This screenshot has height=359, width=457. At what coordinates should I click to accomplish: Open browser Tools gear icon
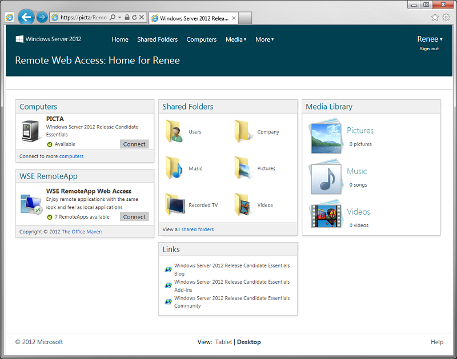point(446,18)
